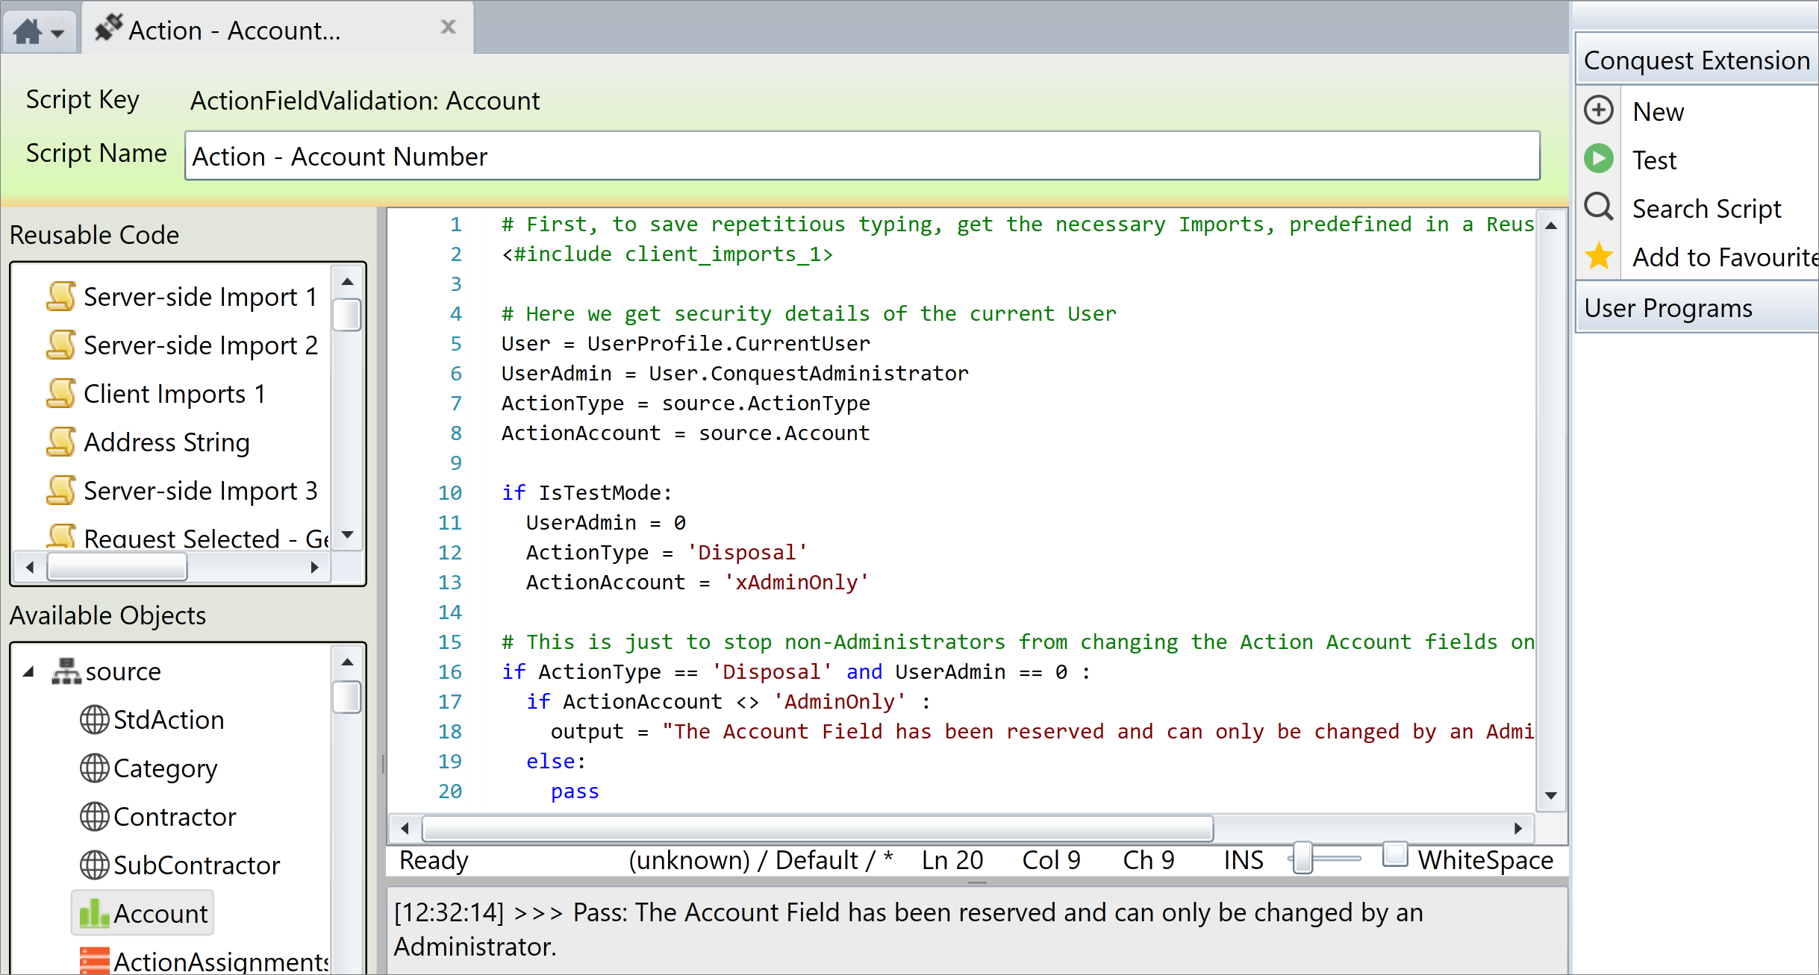The image size is (1819, 975).
Task: Select Category in Available Objects
Action: pos(165,768)
